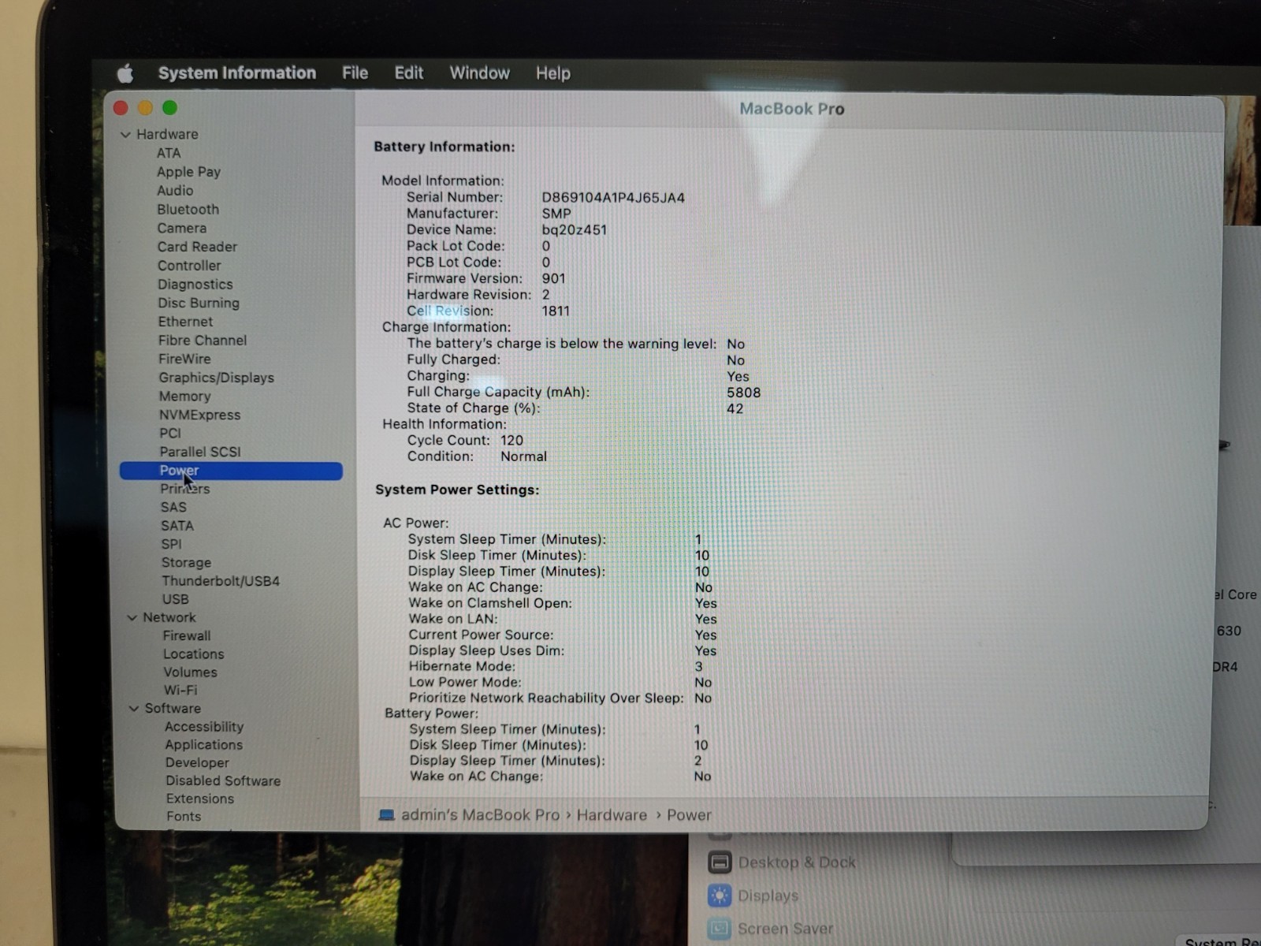The image size is (1261, 946).
Task: Open the Help menu
Action: pyautogui.click(x=552, y=73)
